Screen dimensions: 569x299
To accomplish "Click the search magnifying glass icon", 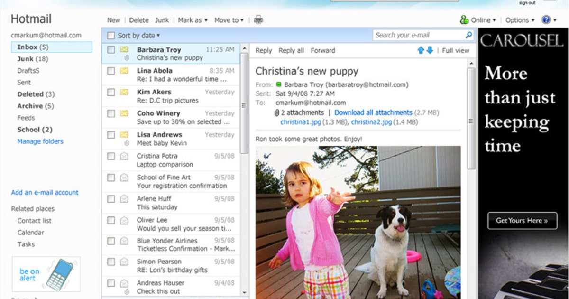I will coord(468,34).
